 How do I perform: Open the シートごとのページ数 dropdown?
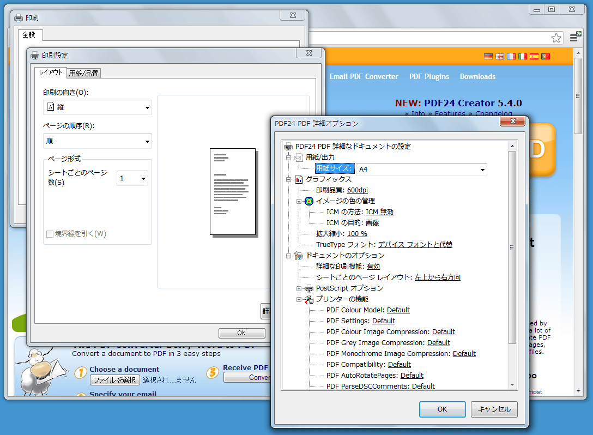pyautogui.click(x=132, y=178)
